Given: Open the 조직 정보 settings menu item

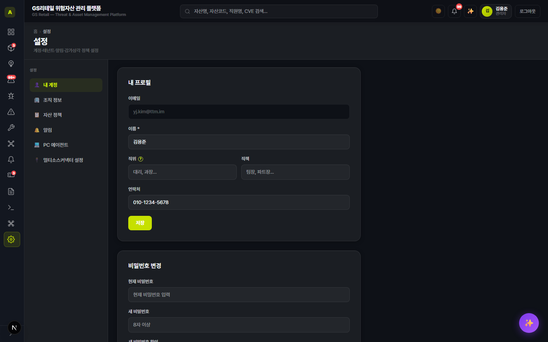Looking at the screenshot, I should tap(66, 100).
